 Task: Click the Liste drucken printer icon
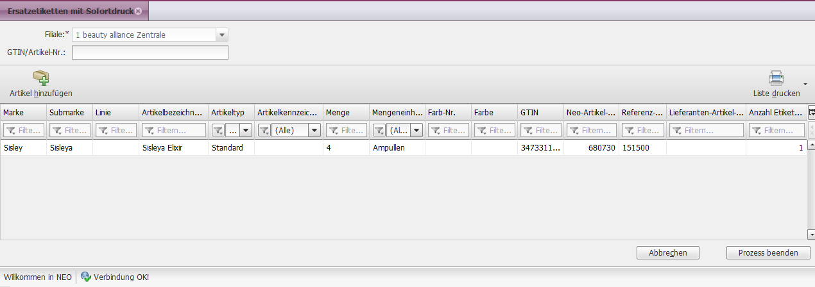(x=776, y=78)
